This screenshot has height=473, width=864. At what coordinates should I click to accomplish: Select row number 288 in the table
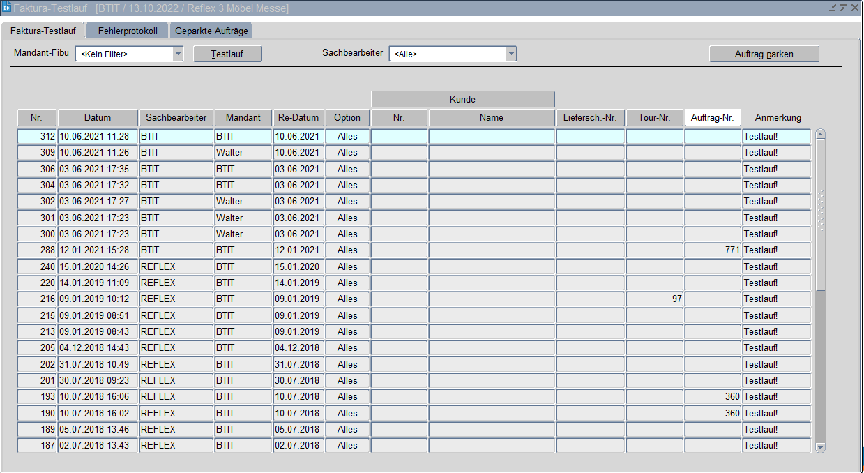pyautogui.click(x=37, y=250)
